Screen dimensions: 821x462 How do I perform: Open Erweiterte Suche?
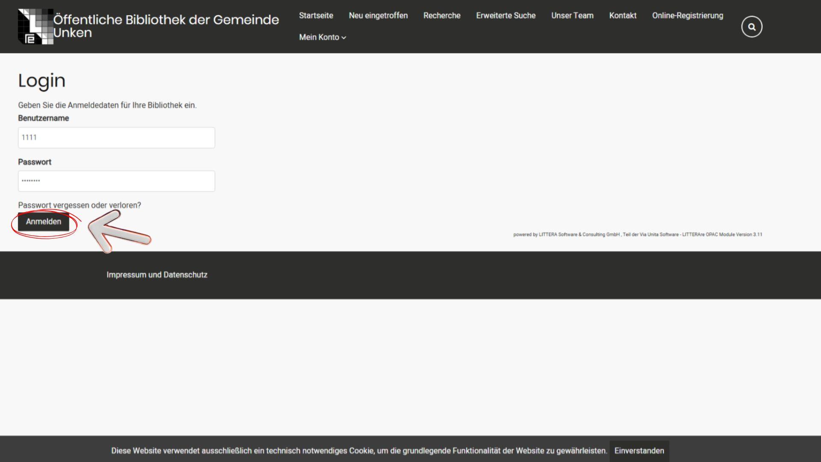point(505,15)
